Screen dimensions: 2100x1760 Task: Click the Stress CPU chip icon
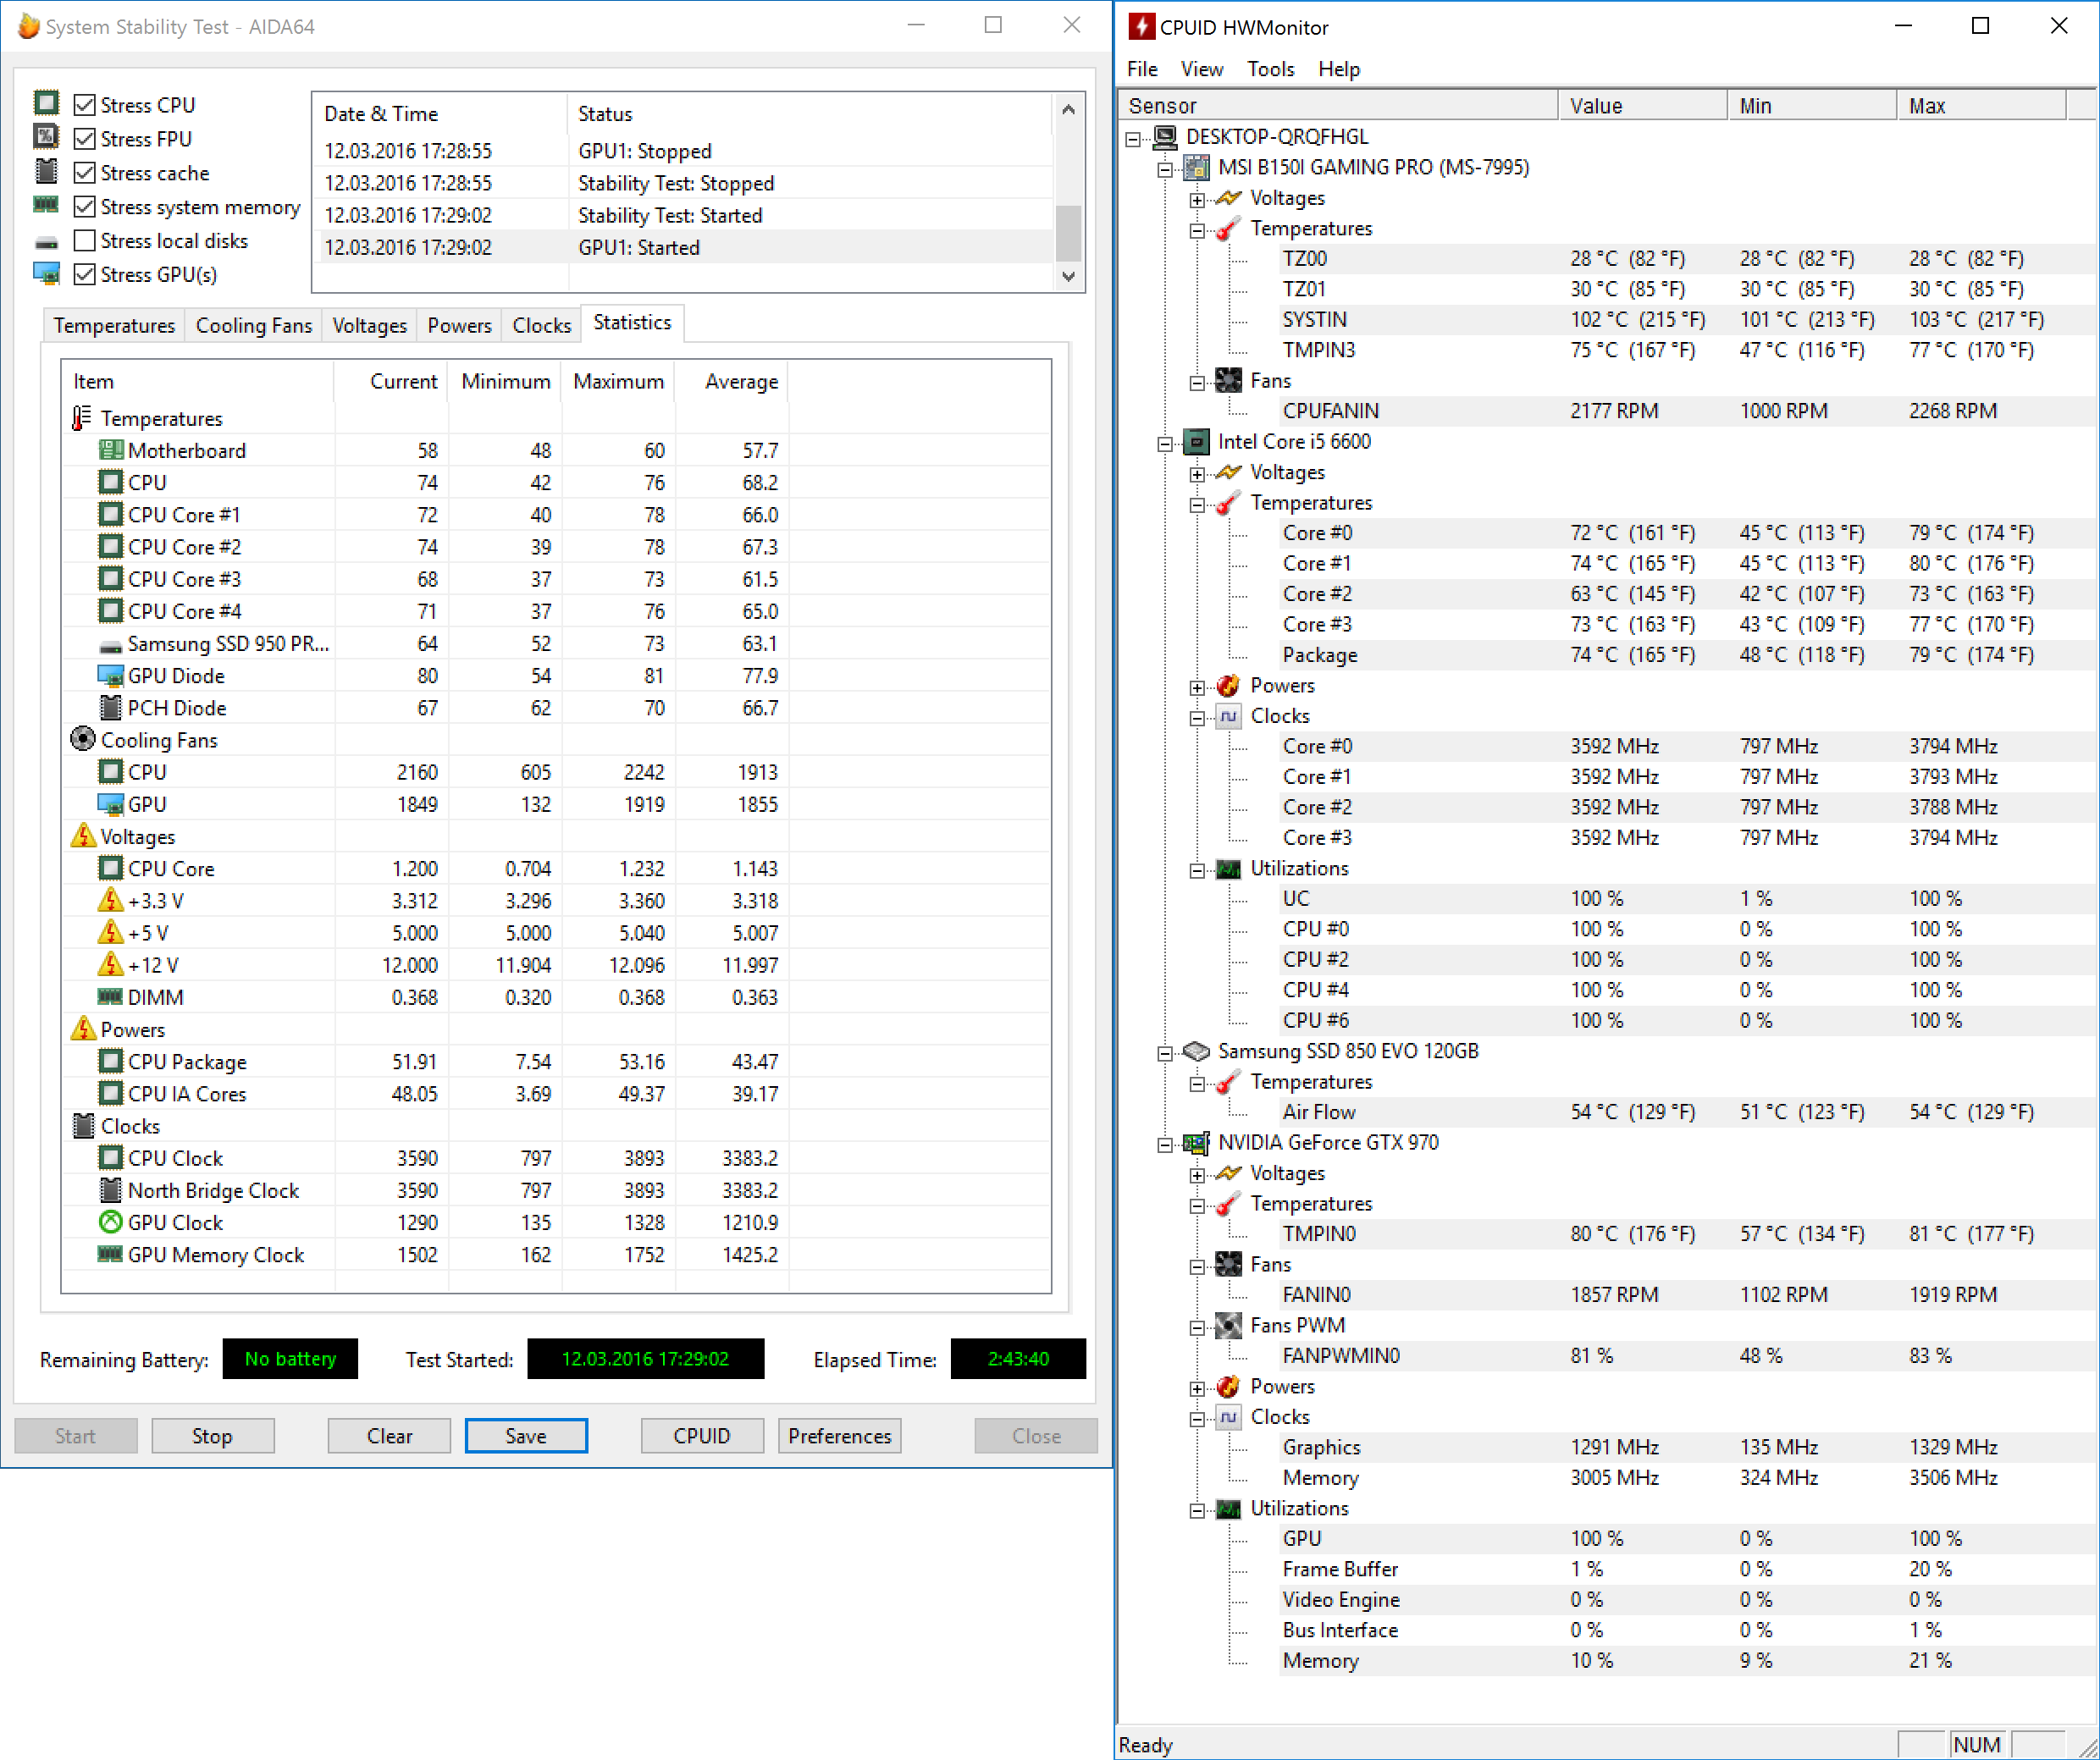coord(46,103)
